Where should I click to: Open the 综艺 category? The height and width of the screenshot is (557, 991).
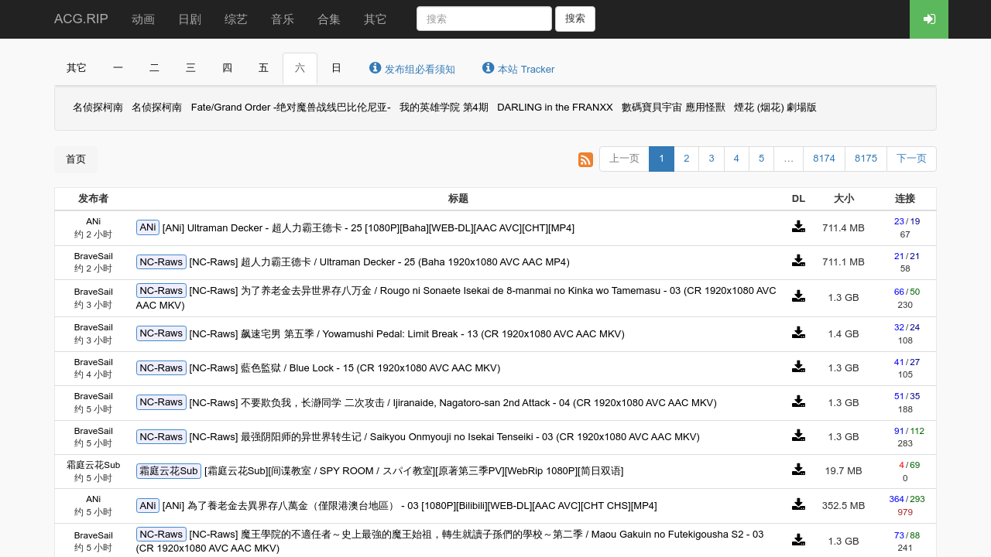point(236,19)
